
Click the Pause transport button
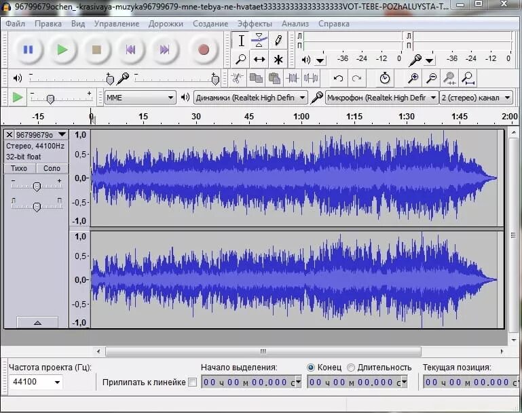tap(29, 50)
